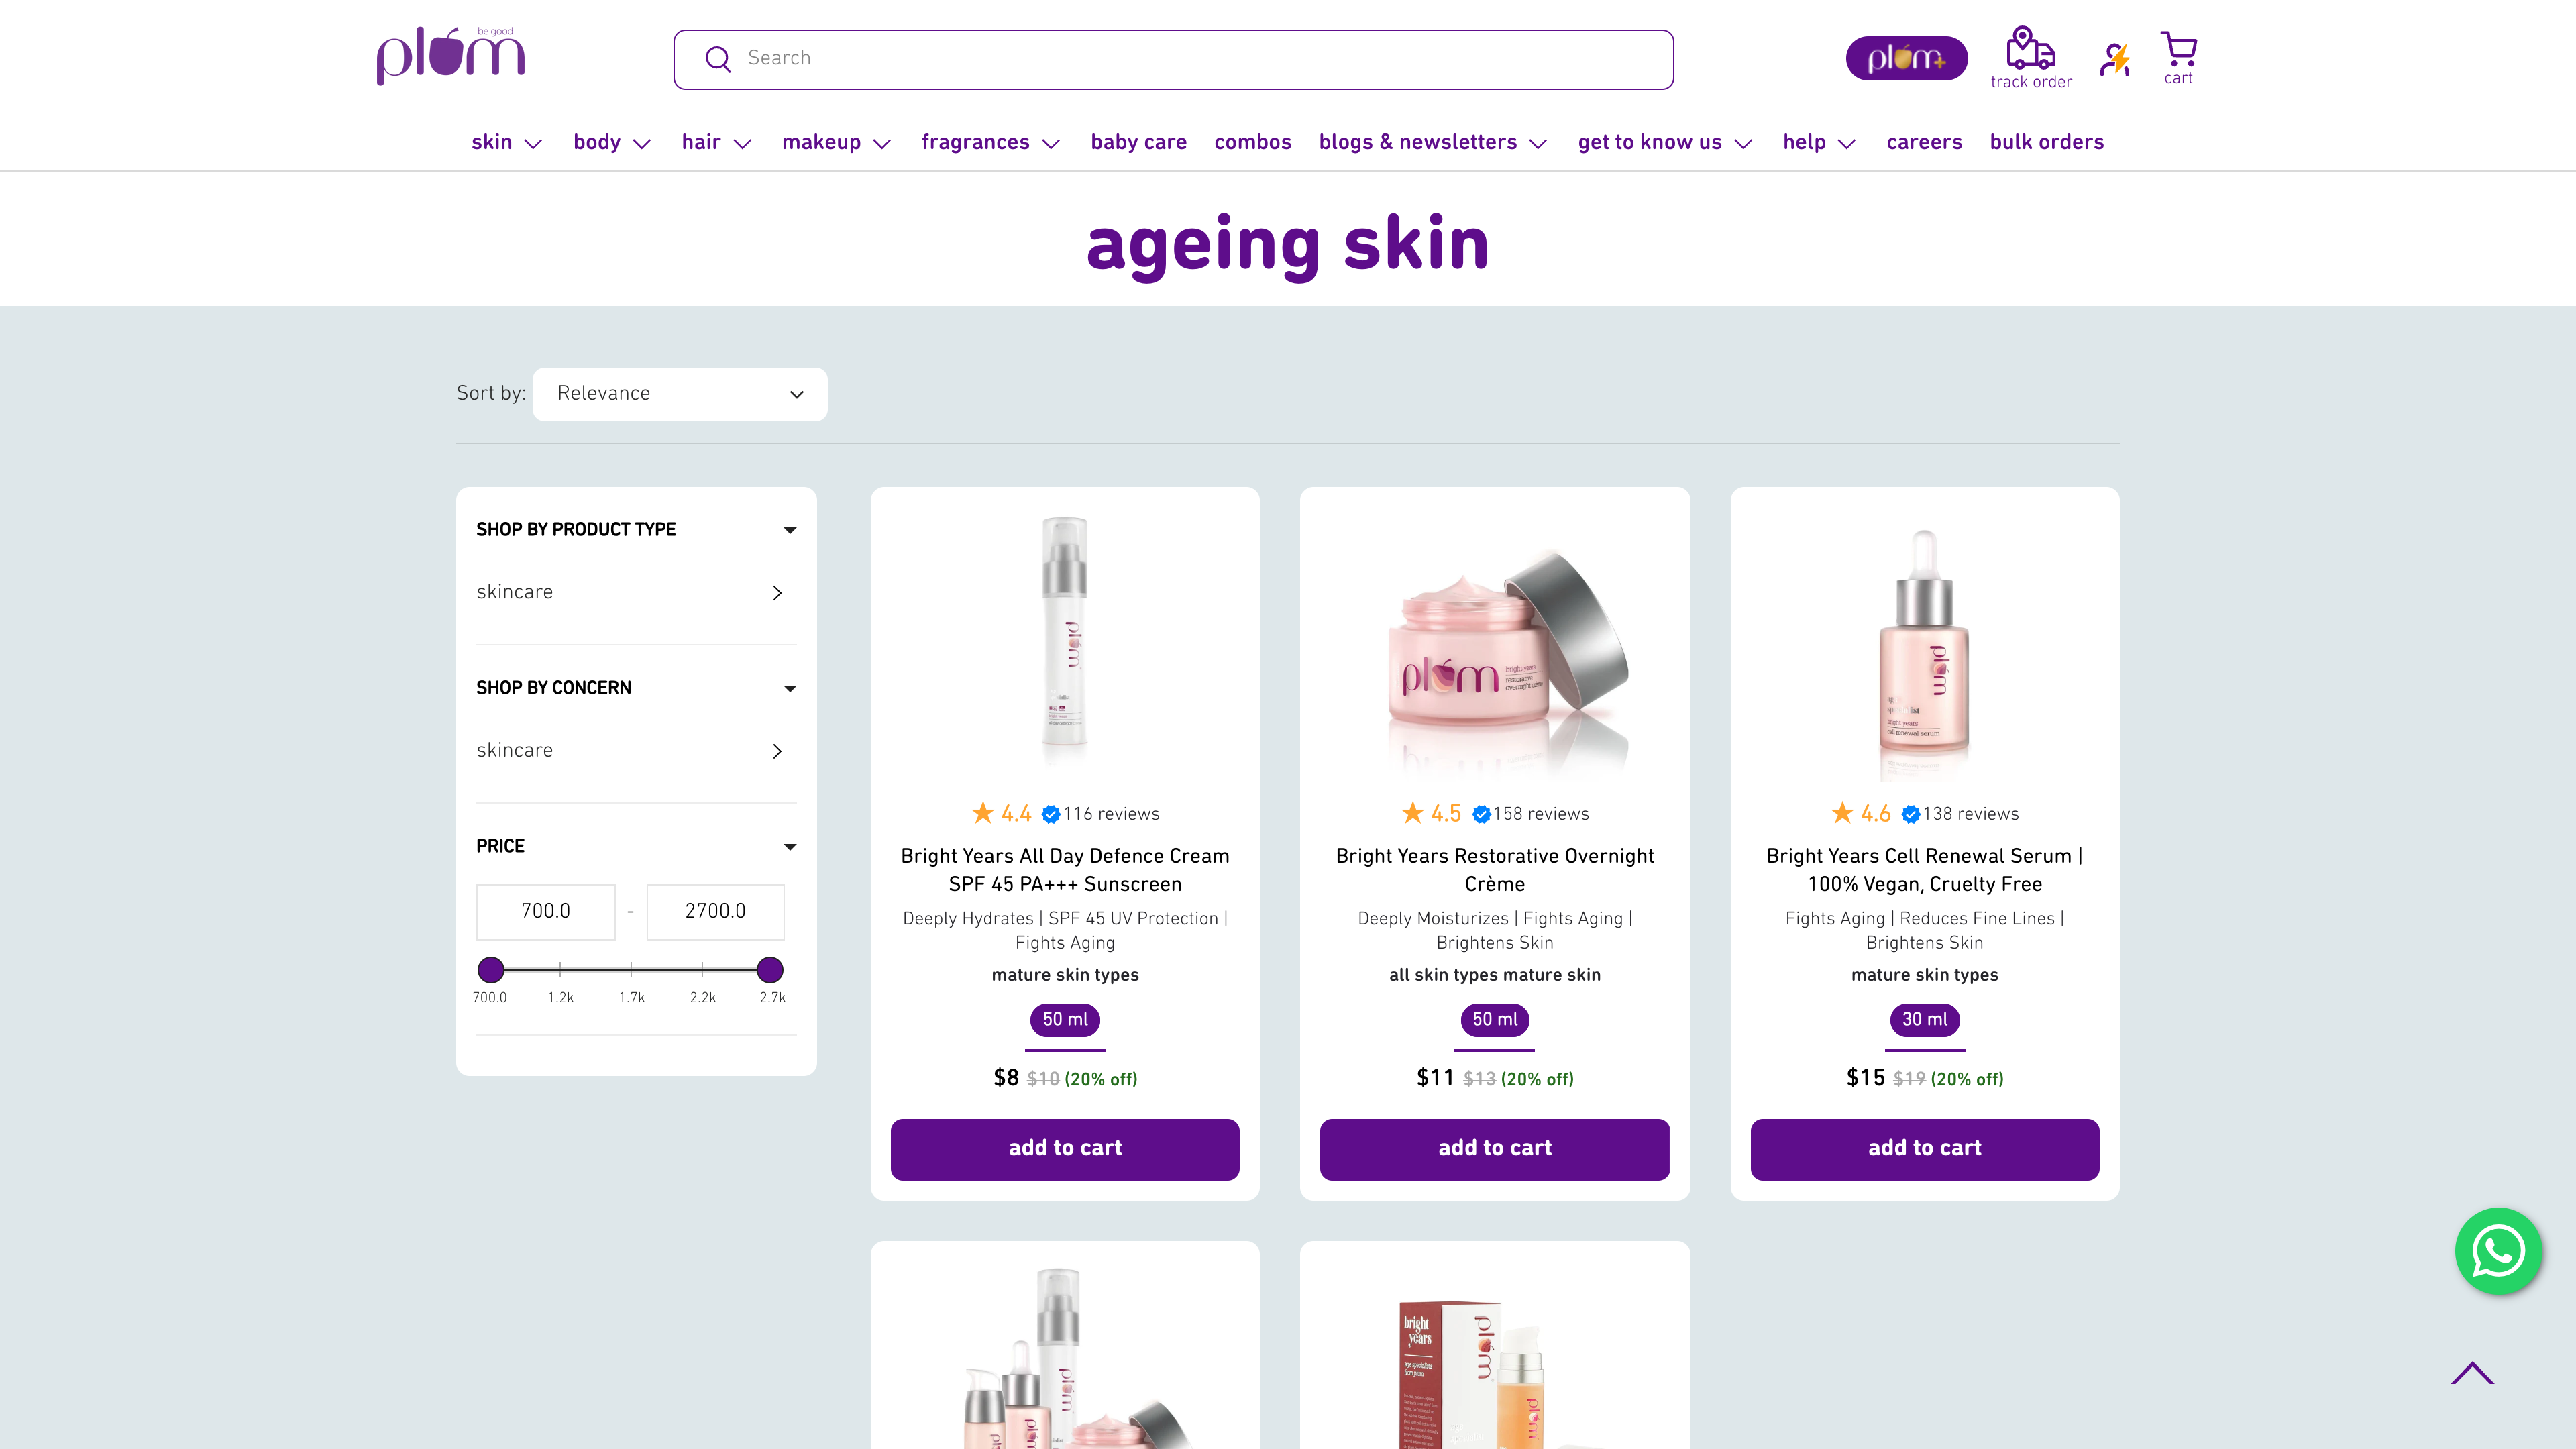This screenshot has width=2576, height=1449.
Task: Open the Sort by Relevance dropdown
Action: 679,394
